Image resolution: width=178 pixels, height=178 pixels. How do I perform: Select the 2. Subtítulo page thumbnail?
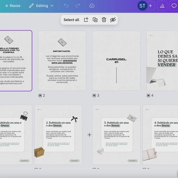tap(58, 135)
